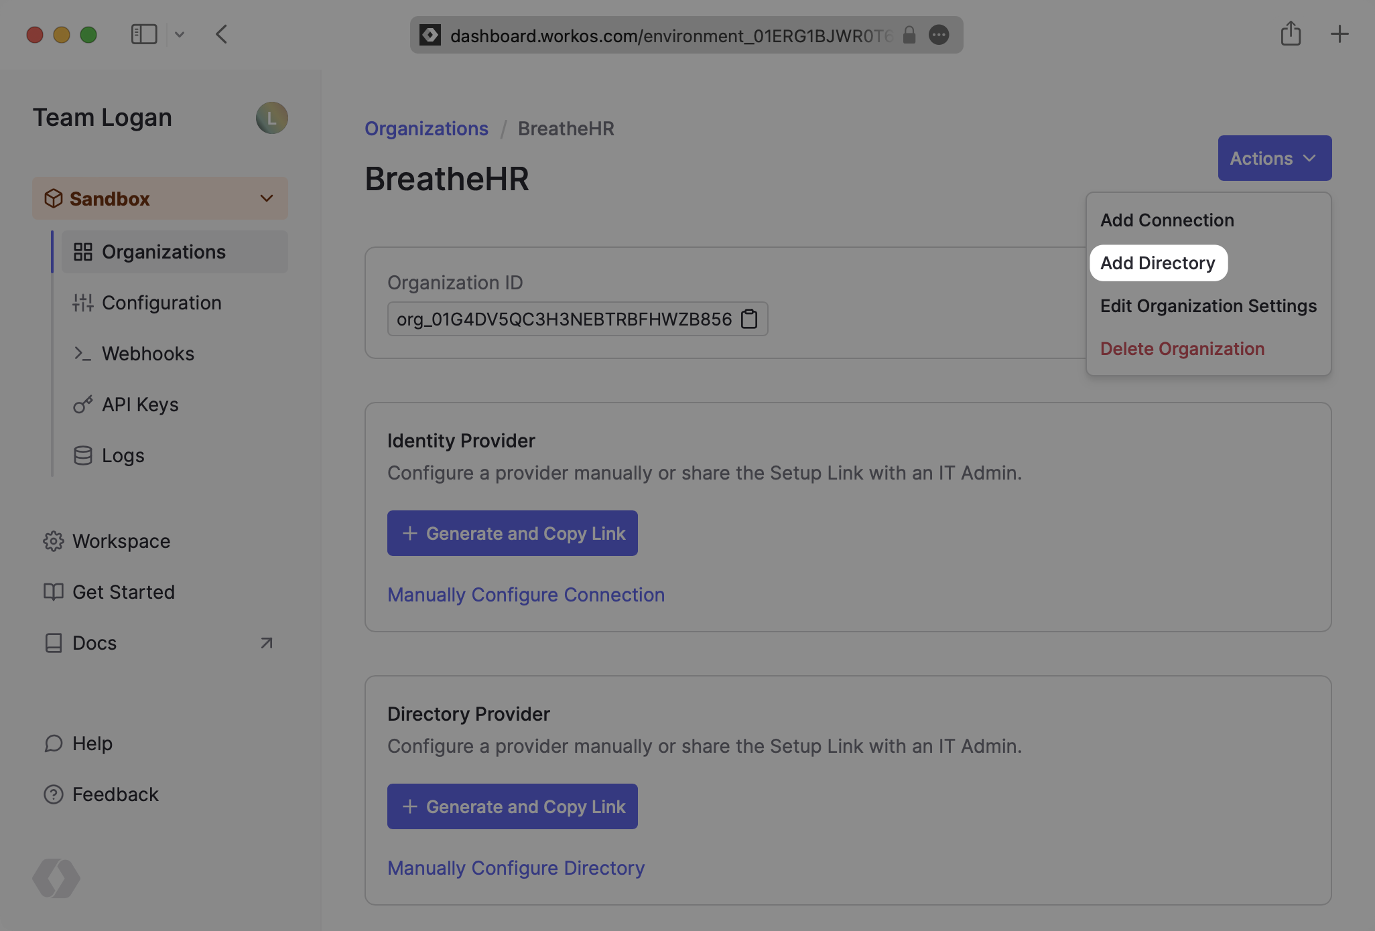Open a new Safari tab
The image size is (1375, 931).
pos(1339,34)
